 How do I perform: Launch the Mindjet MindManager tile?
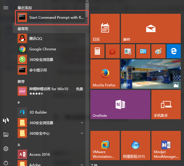[166, 146]
